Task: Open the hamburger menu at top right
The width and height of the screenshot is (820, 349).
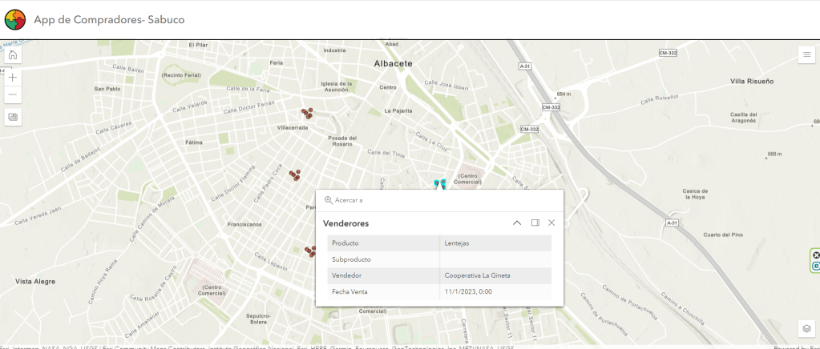Action: point(806,54)
